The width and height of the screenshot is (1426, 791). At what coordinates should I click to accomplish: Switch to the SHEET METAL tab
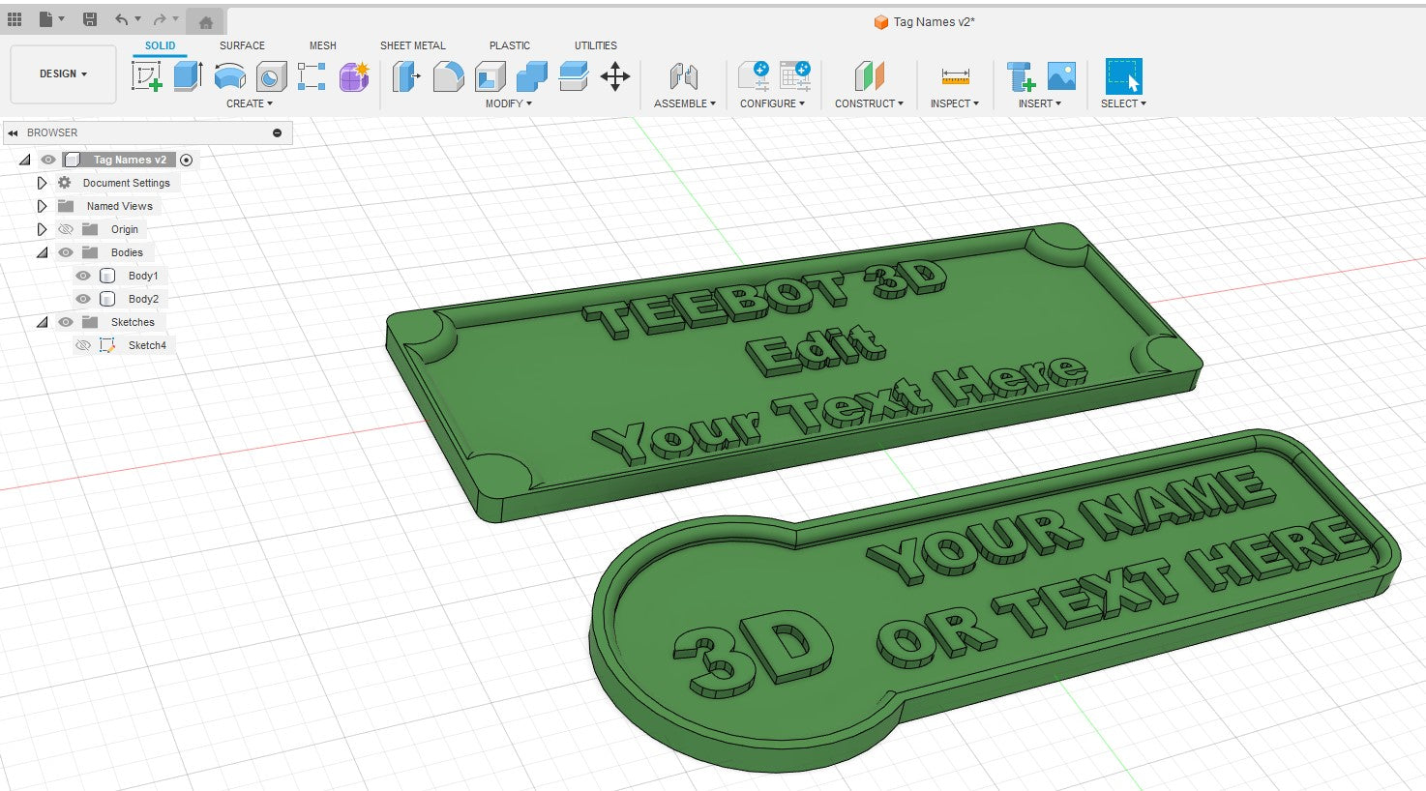click(413, 45)
